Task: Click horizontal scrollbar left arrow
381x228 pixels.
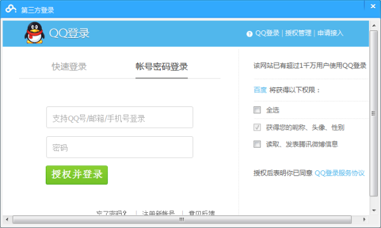Action: (x=7, y=220)
